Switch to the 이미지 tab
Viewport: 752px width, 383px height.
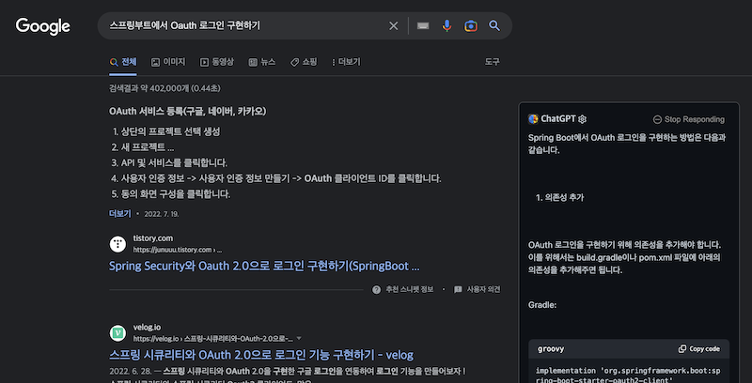pos(168,62)
